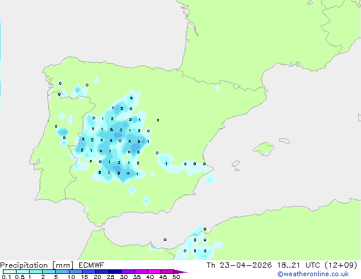Click the above-50 arrow at legend end
This screenshot has width=361, height=279.
tap(180, 272)
